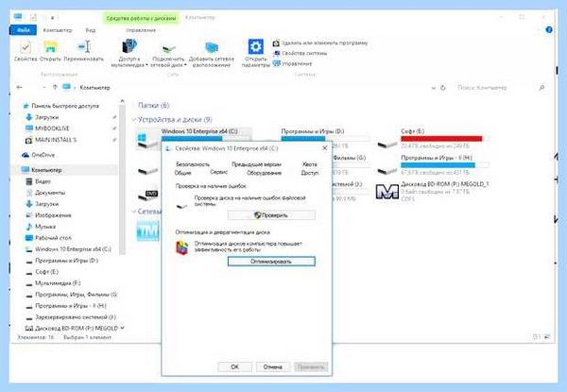Collapse the Папки (6) group
Image resolution: width=567 pixels, height=392 pixels.
point(134,106)
